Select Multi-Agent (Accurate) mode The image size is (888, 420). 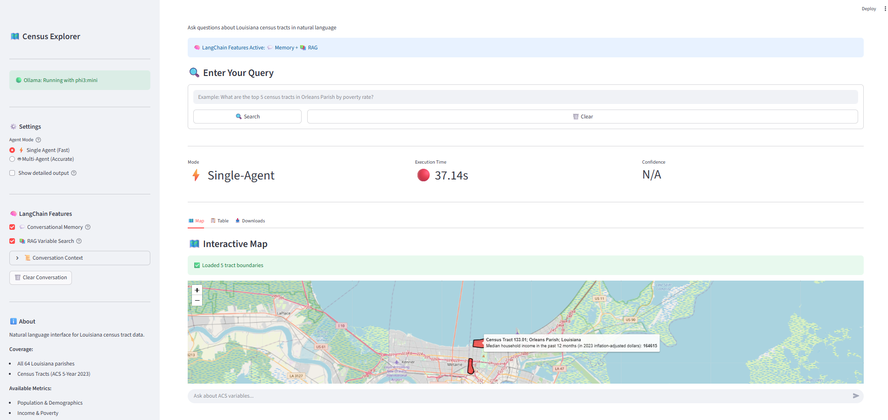[x=12, y=159]
